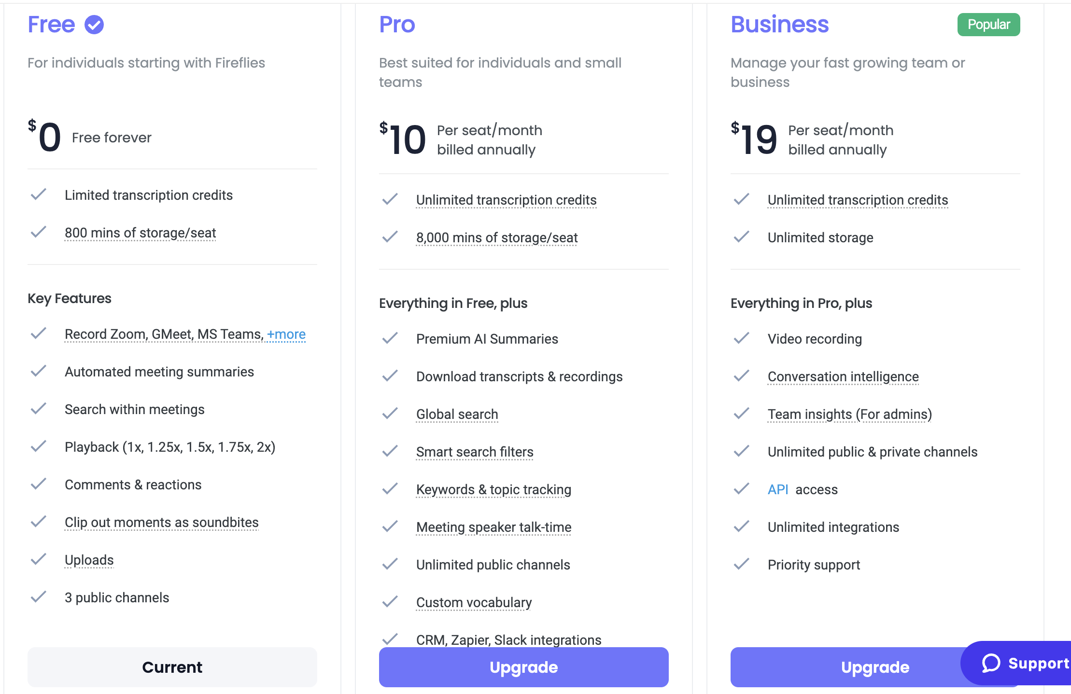Click the 800 mins of storage/seat text
Image resolution: width=1071 pixels, height=694 pixels.
(x=140, y=233)
